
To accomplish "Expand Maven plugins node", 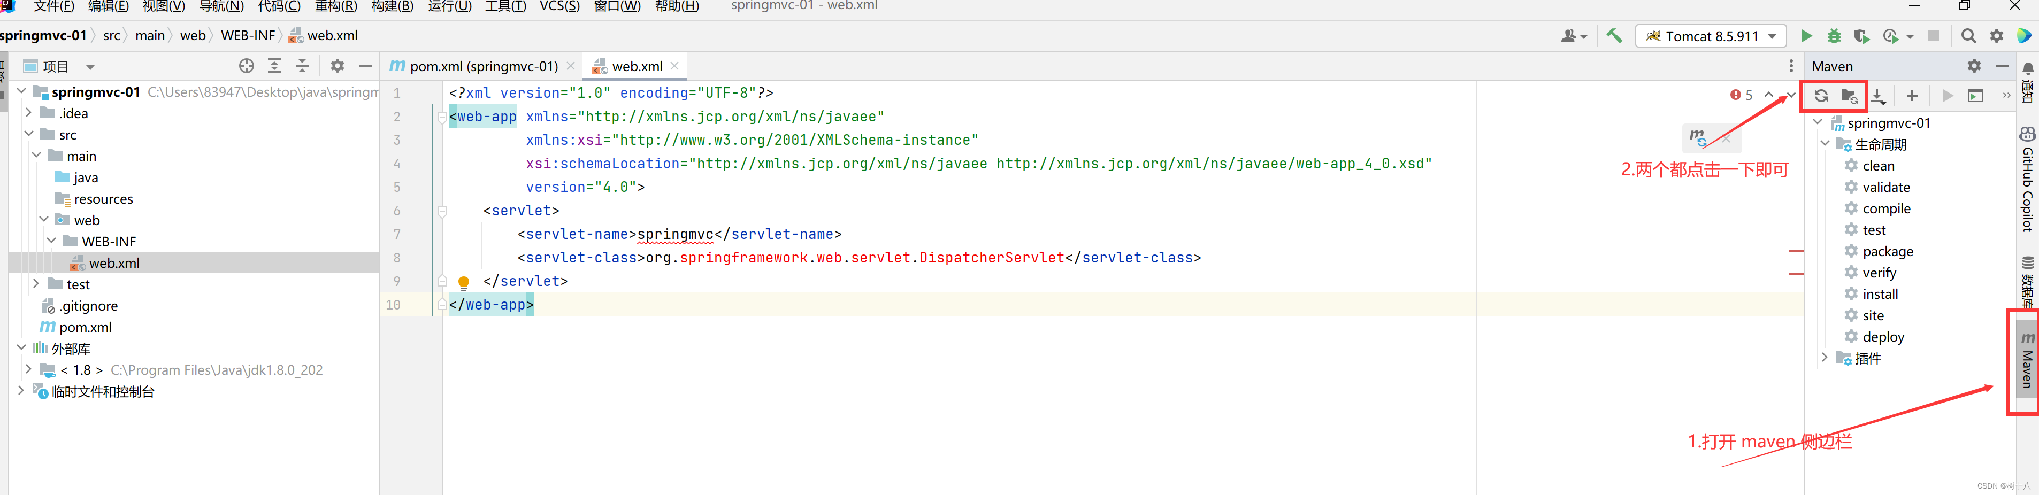I will (1825, 358).
